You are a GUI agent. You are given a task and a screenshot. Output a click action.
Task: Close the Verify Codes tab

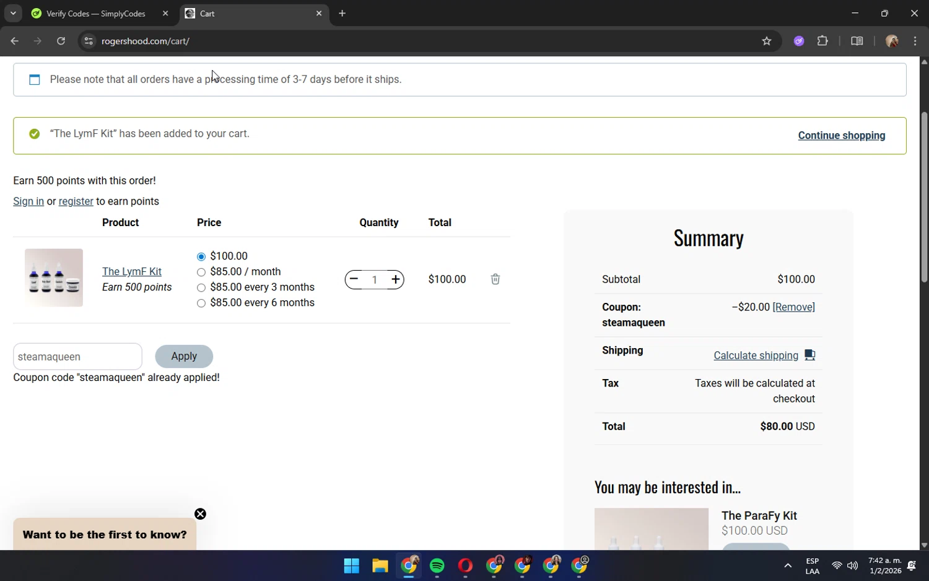coord(165,14)
